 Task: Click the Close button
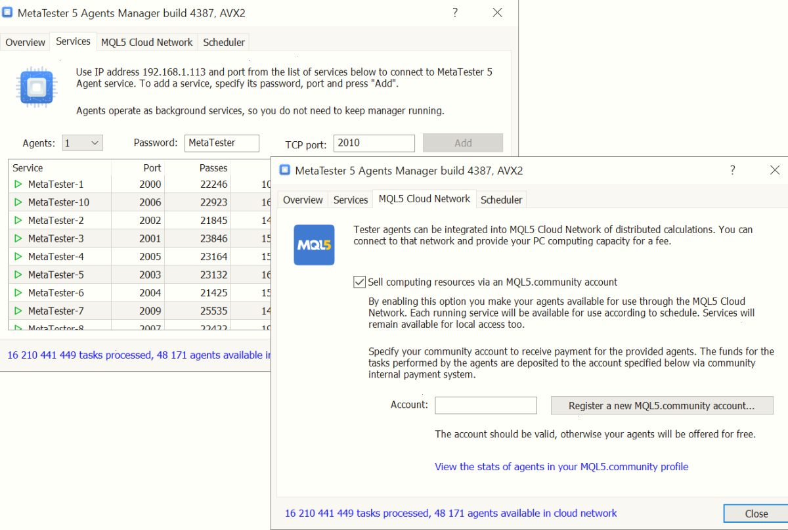click(756, 514)
